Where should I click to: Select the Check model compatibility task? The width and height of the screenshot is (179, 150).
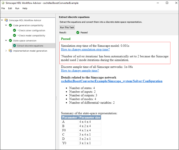click(31, 36)
